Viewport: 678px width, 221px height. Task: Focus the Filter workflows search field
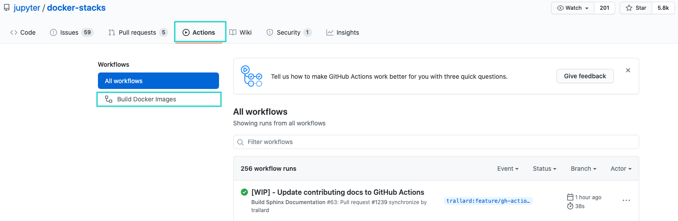coord(436,142)
